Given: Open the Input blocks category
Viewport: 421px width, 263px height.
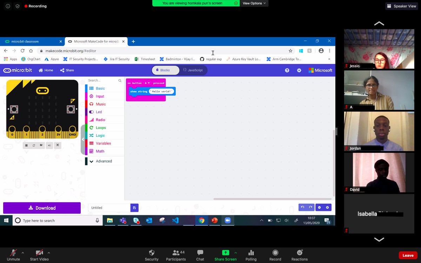Looking at the screenshot, I should 105,96.
